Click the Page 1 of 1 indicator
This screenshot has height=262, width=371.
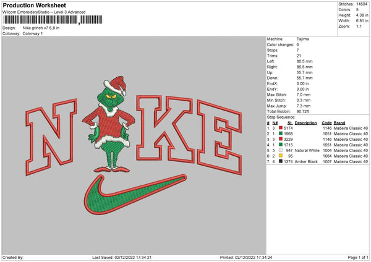(x=358, y=257)
